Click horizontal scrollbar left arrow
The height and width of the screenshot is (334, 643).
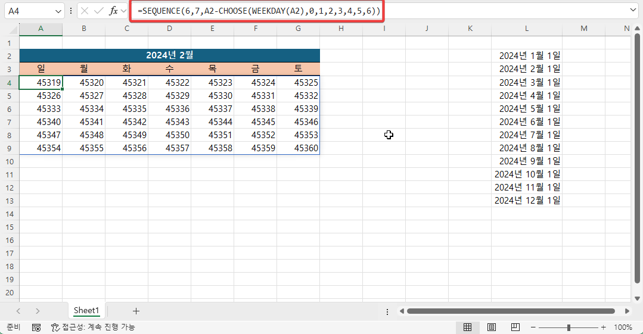click(x=402, y=311)
